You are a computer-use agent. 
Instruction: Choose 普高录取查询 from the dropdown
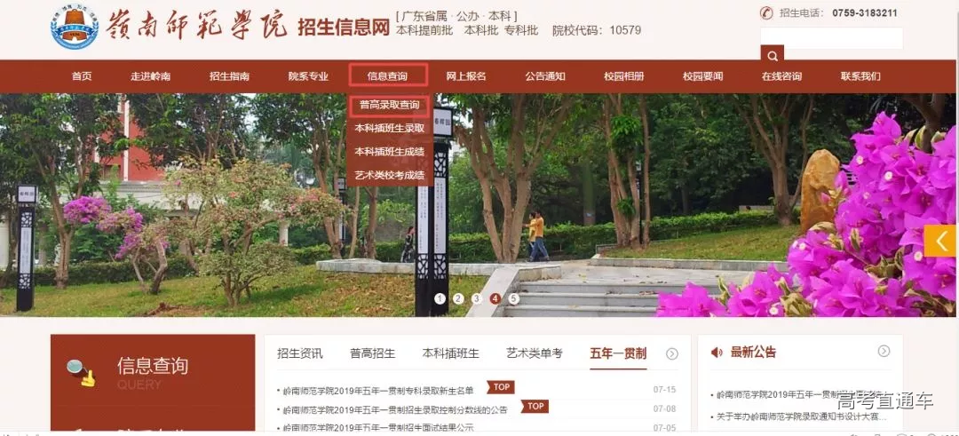point(390,105)
